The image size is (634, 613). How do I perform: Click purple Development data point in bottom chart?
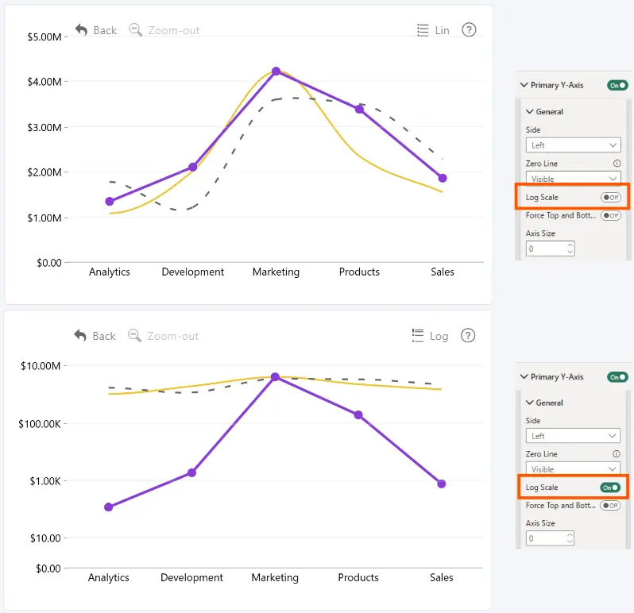pyautogui.click(x=191, y=472)
